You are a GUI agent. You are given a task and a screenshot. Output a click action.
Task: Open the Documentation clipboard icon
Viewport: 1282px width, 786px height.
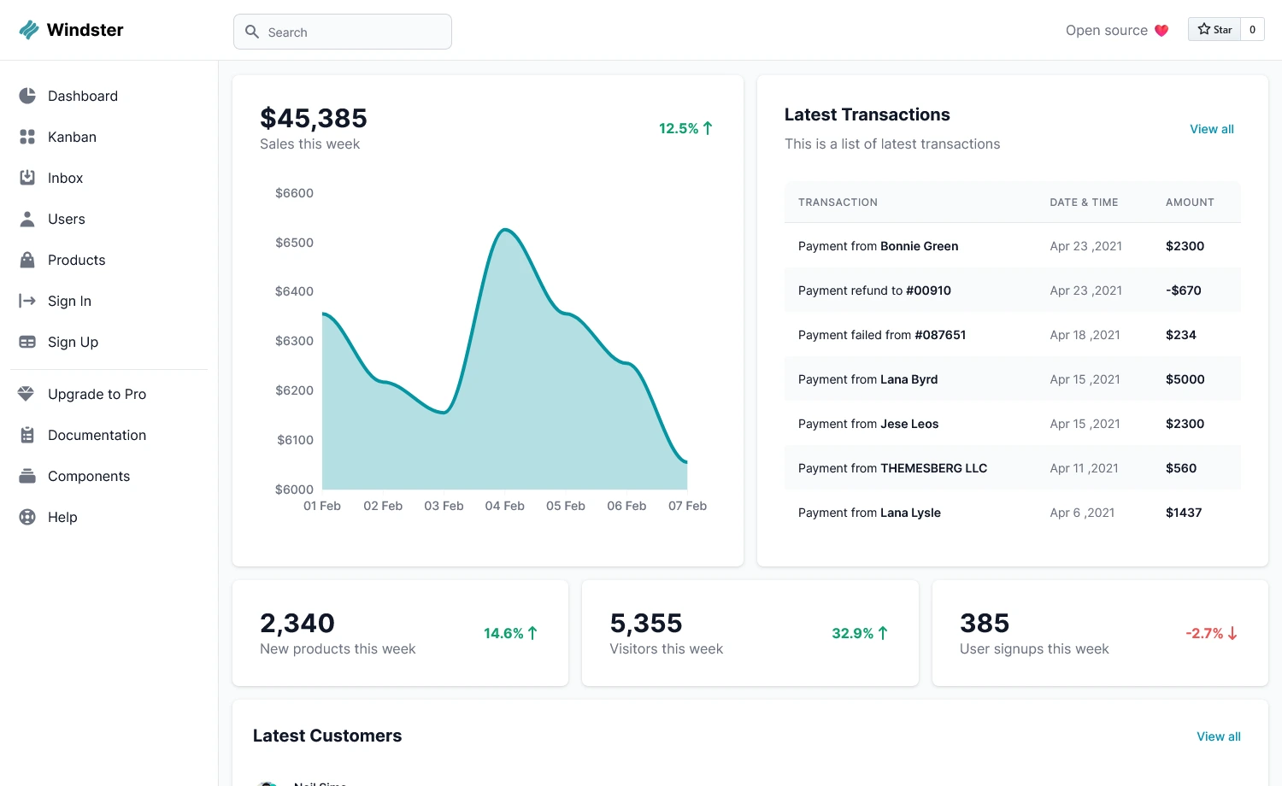tap(27, 435)
